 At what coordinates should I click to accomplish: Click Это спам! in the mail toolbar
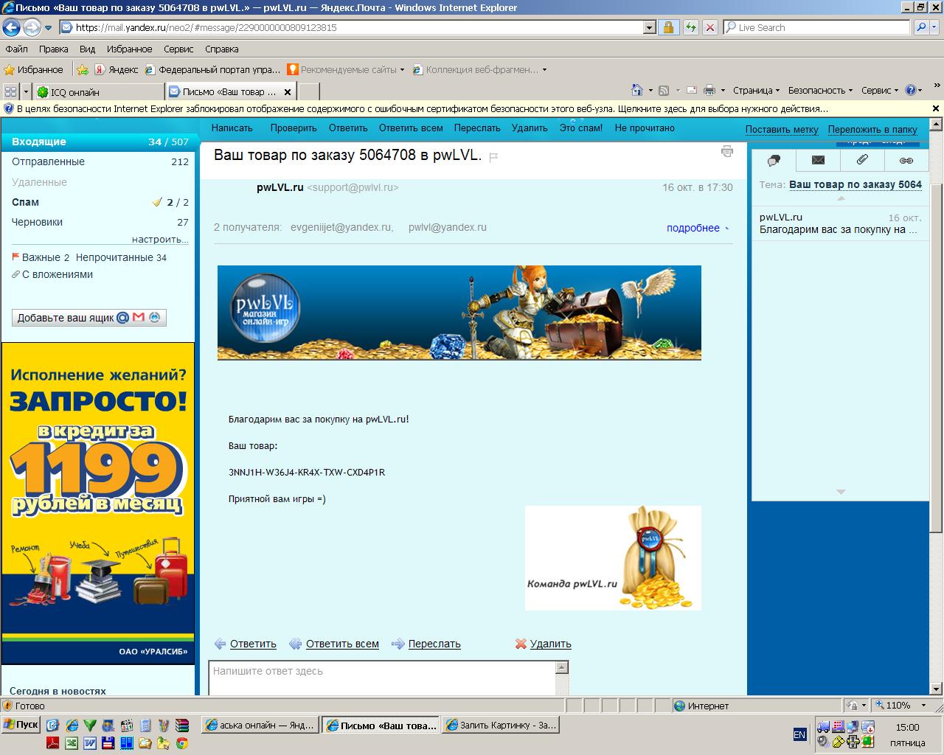pyautogui.click(x=580, y=128)
